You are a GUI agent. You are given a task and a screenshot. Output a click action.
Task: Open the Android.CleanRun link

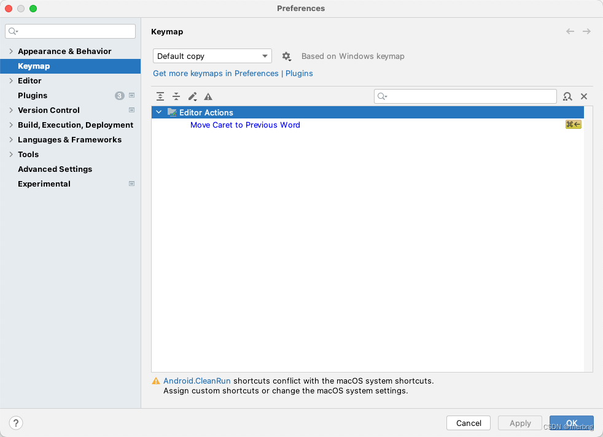pos(197,381)
